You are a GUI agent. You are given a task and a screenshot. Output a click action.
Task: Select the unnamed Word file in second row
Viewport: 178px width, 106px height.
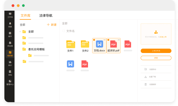70,64
